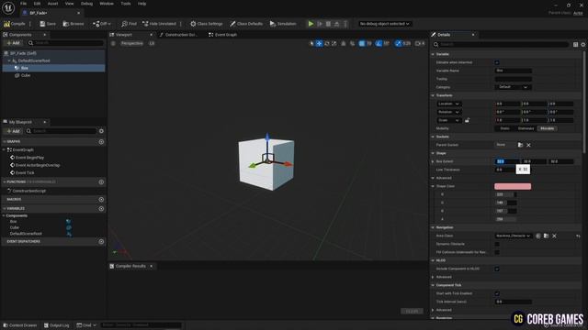Open Class Settings
This screenshot has height=330, width=588.
[206, 24]
